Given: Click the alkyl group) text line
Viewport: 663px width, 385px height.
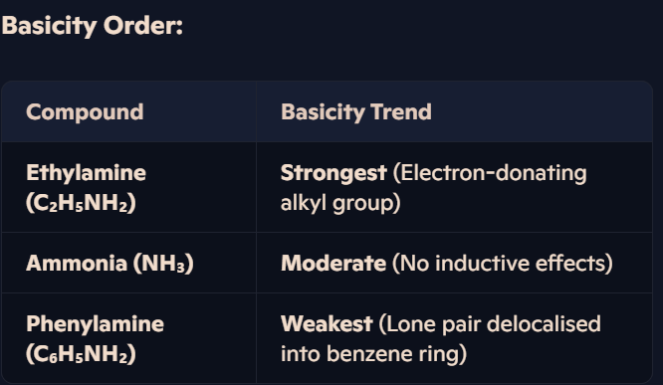Looking at the screenshot, I should [x=340, y=203].
